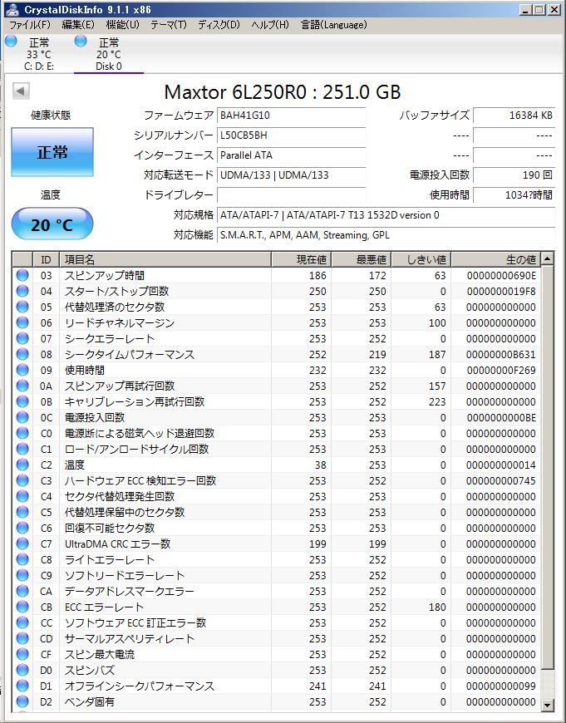566x723 pixels.
Task: Click status circle for スピン最大電流 row
Action: [22, 654]
